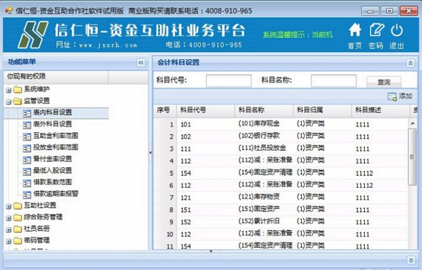This screenshot has height=270, width=422.
Task: Click the 表内科目设置 item icon
Action: click(x=27, y=114)
